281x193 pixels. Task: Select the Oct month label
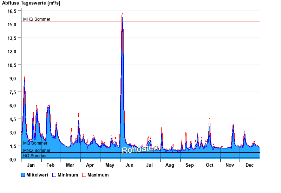coord(210,165)
